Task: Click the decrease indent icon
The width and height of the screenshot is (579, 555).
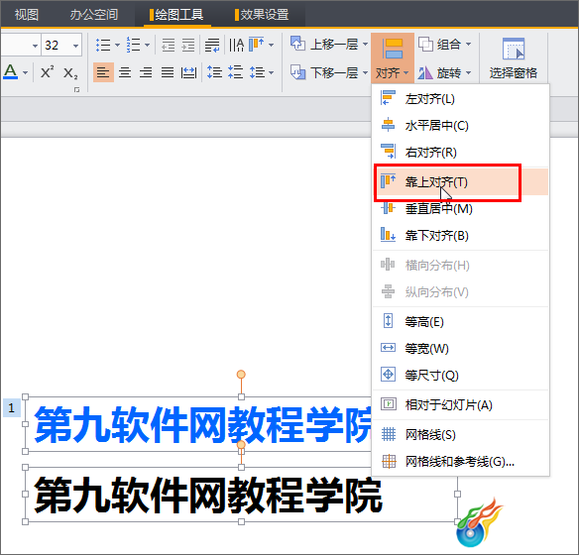Action: (169, 46)
